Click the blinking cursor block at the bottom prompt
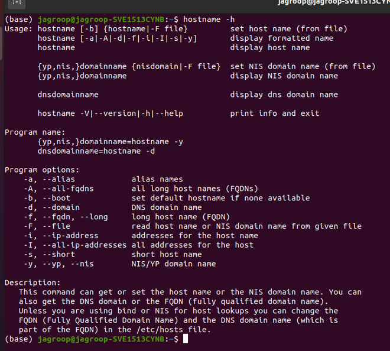 tap(186, 339)
